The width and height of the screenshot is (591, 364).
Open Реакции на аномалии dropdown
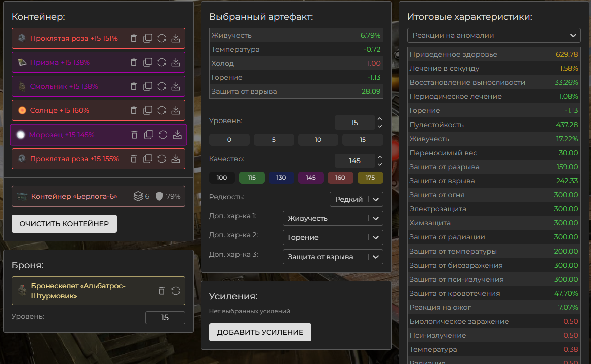[494, 35]
